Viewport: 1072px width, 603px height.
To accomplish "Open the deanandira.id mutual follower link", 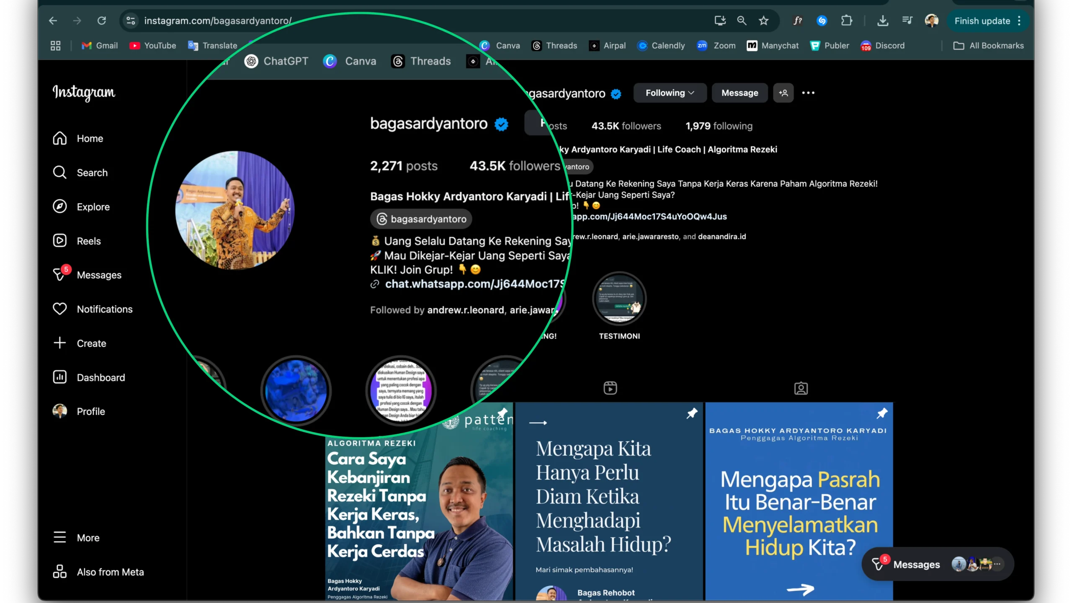I will 722,237.
